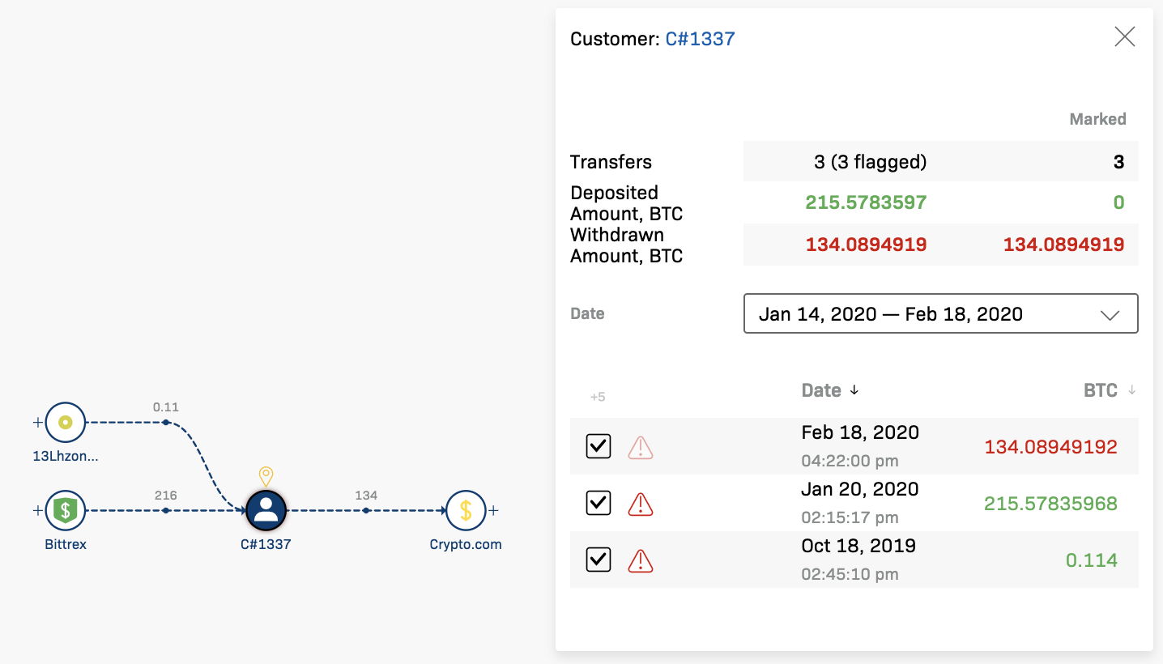Click the yellow location pin above C#1337

266,477
